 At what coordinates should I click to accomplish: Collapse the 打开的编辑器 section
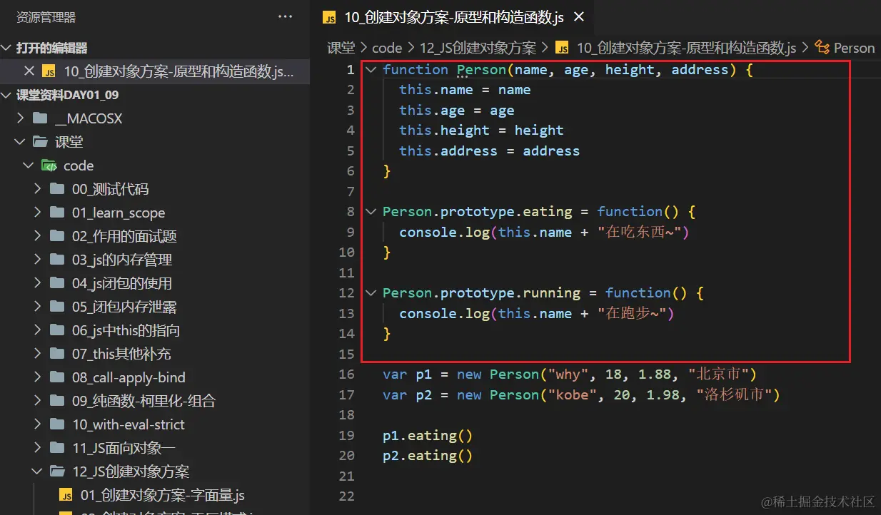point(6,48)
